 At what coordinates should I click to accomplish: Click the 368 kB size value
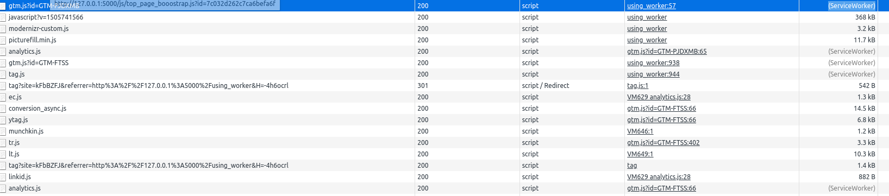[865, 17]
